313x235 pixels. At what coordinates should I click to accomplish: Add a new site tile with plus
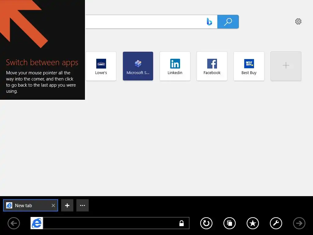pyautogui.click(x=286, y=66)
